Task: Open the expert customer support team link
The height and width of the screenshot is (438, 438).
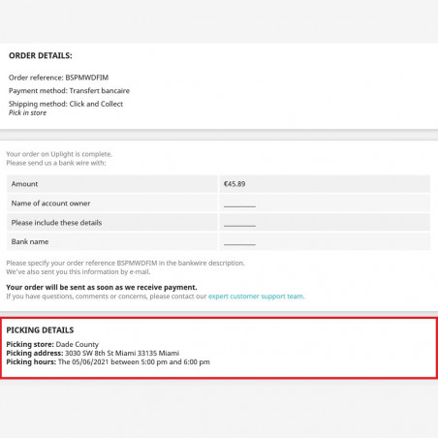Action: click(256, 297)
